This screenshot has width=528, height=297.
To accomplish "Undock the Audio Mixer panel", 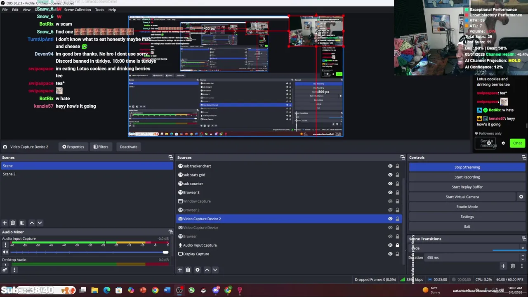I will click(171, 232).
